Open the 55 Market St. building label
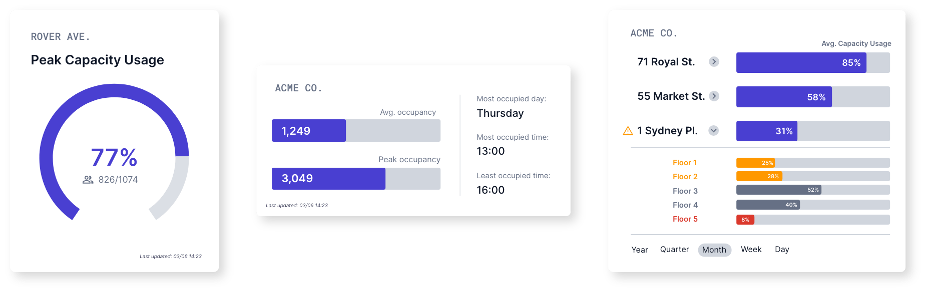 pyautogui.click(x=671, y=96)
